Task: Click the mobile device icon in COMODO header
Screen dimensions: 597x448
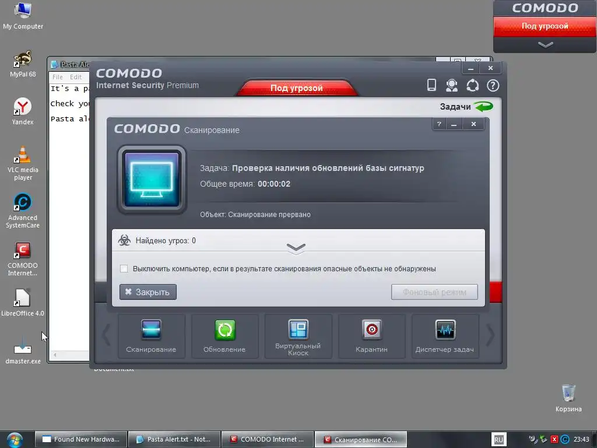Action: coord(431,85)
